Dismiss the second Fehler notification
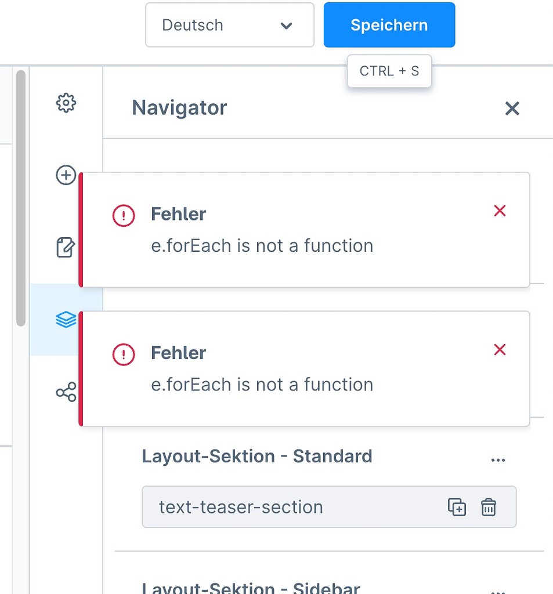 pyautogui.click(x=500, y=349)
